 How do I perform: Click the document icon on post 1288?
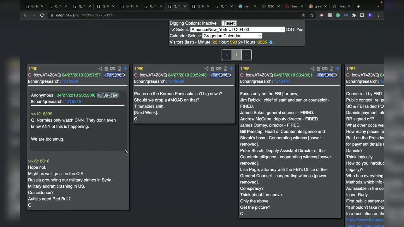point(331,68)
